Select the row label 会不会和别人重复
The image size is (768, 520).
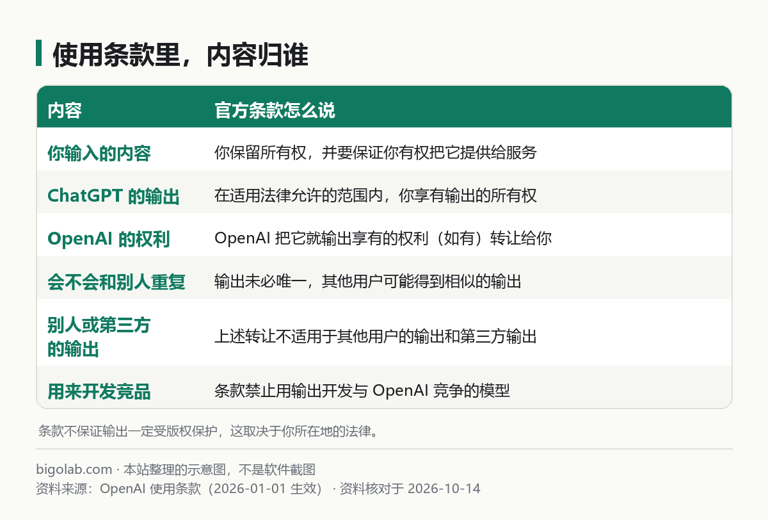pos(116,282)
